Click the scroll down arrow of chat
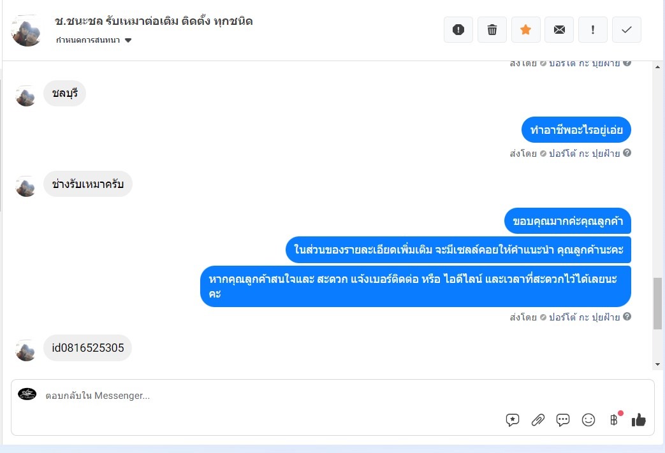Screen dimensions: 665x453 tap(657, 364)
